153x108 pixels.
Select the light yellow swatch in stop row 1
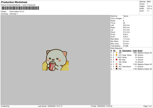click(117, 53)
